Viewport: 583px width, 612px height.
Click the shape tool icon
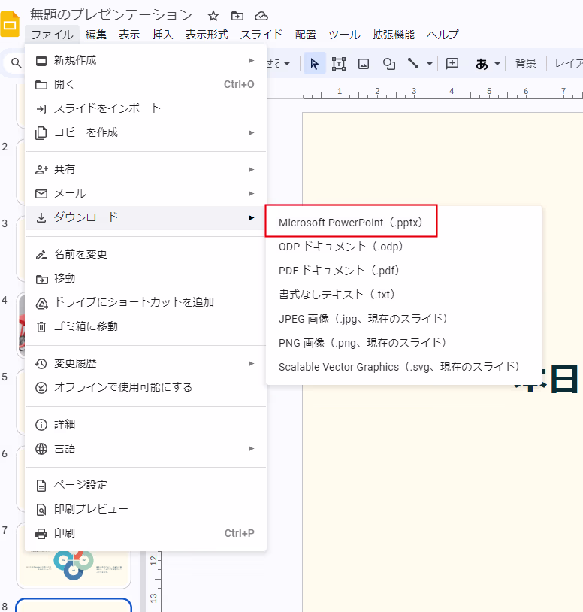click(x=388, y=64)
